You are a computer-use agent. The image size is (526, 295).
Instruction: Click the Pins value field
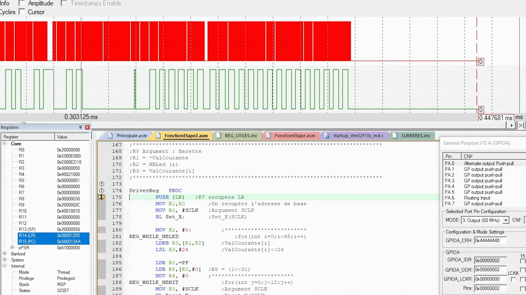point(490,288)
